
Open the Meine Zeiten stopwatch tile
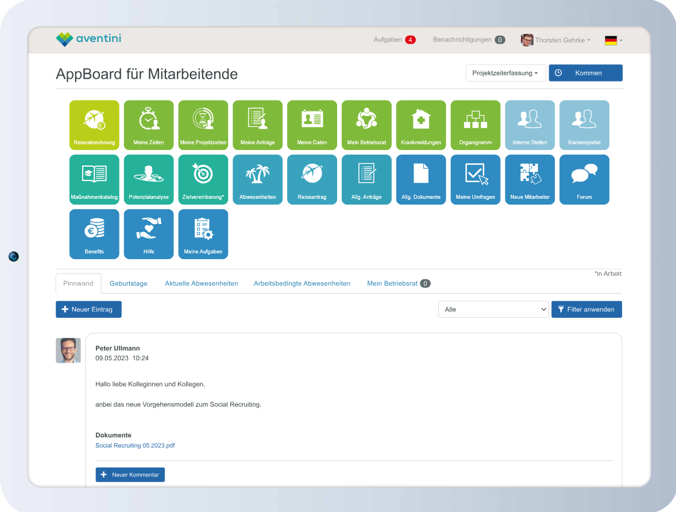tap(148, 125)
